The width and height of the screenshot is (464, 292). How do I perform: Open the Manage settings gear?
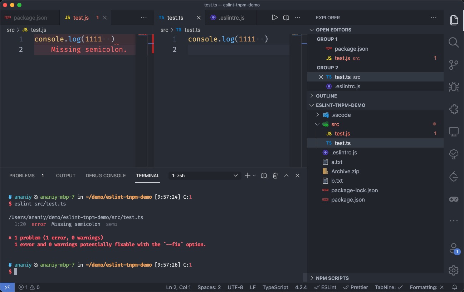point(454,270)
